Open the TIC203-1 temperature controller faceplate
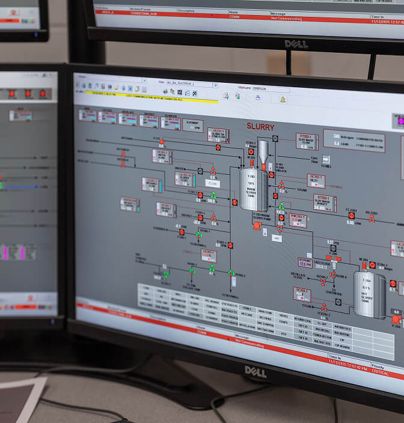 coord(316,181)
